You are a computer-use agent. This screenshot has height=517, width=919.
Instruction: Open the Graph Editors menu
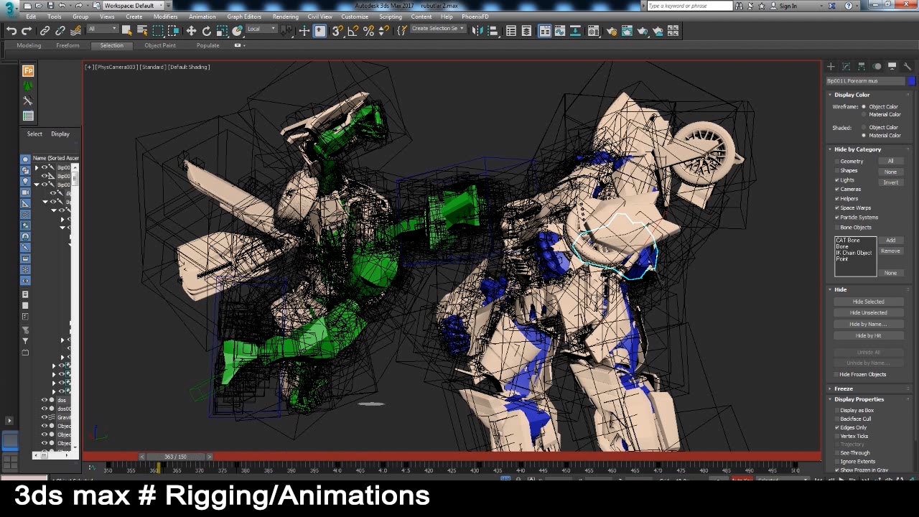[x=244, y=17]
